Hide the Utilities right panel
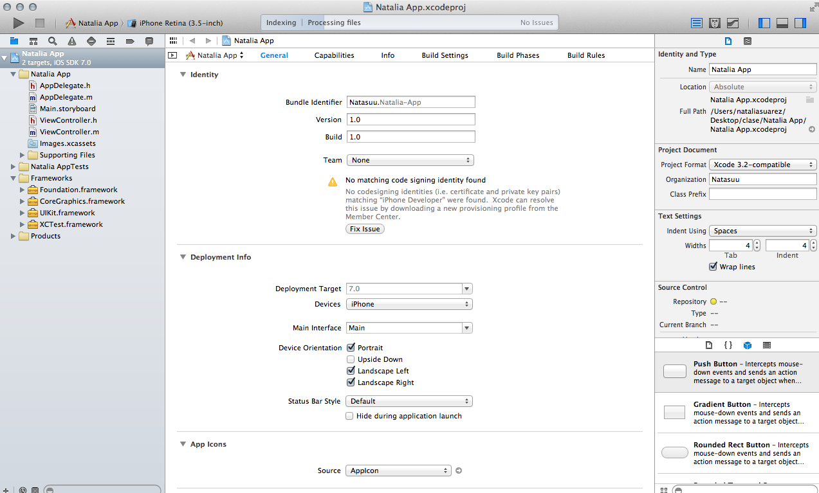Viewport: 819px width, 493px height. pos(800,23)
